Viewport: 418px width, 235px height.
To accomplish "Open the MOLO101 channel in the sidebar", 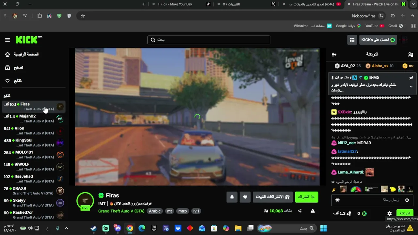I will (x=33, y=155).
